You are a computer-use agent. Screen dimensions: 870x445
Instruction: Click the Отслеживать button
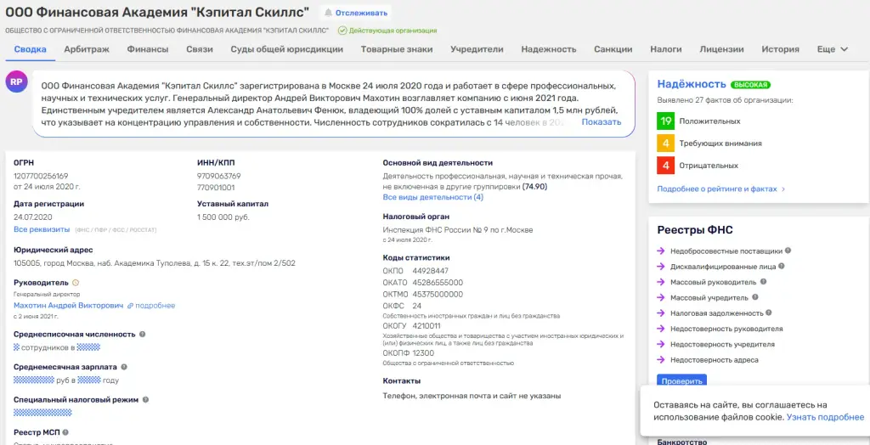356,13
